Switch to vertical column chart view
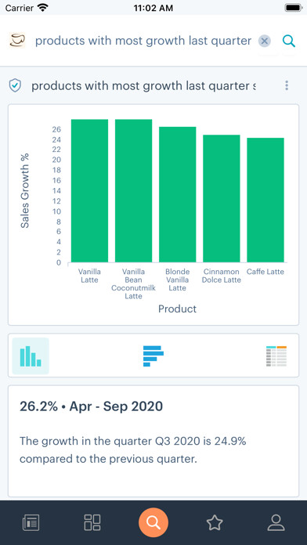307x545 pixels. pyautogui.click(x=31, y=356)
